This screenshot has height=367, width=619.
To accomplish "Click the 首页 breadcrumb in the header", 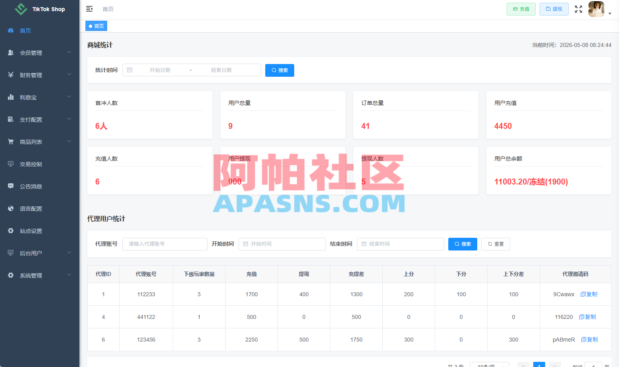I will tap(108, 9).
